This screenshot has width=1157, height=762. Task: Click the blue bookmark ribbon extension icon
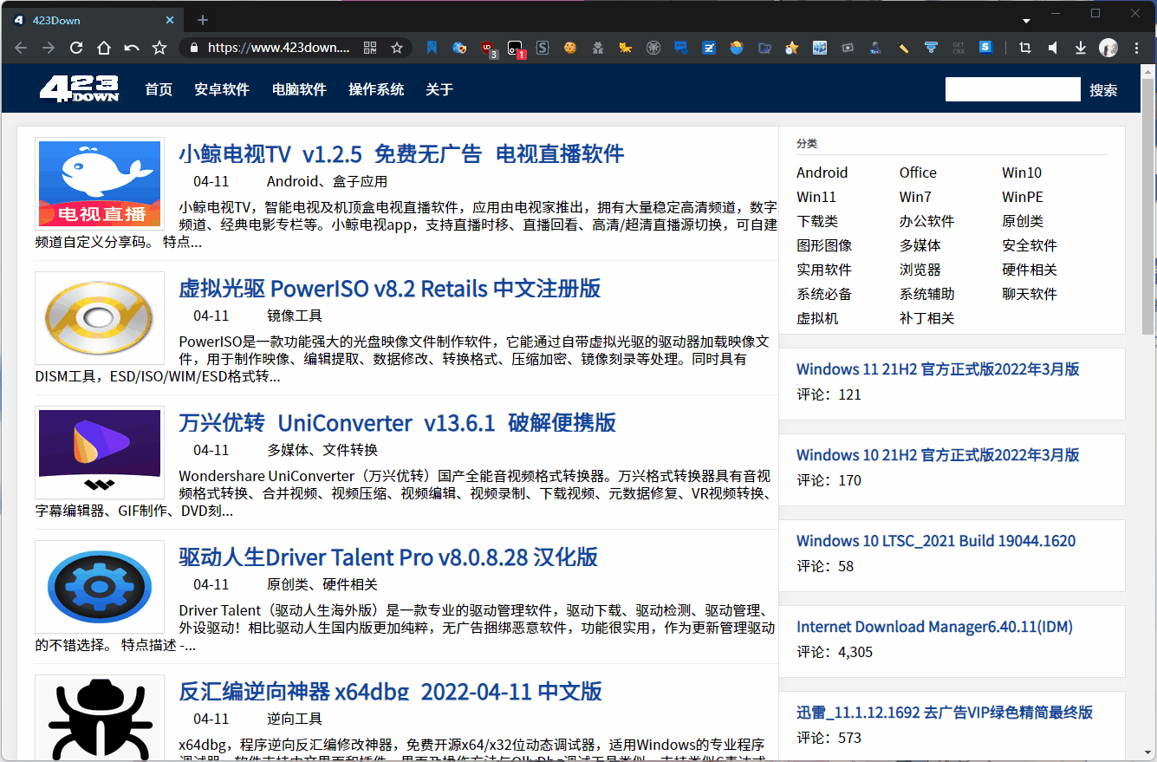[x=432, y=49]
